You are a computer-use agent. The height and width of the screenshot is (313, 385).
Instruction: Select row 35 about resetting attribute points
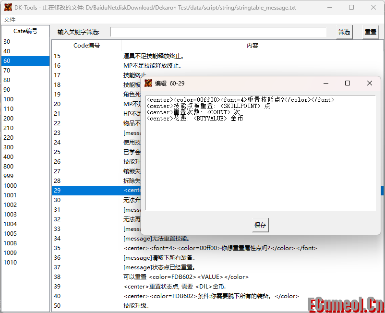[x=220, y=248]
